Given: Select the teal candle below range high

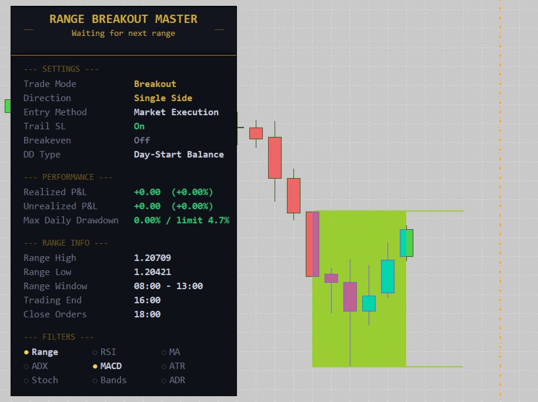Looking at the screenshot, I should tap(387, 276).
